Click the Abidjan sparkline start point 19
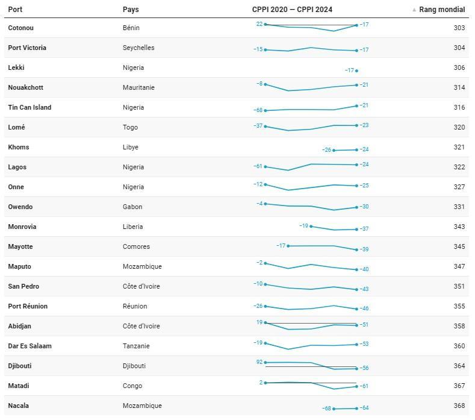The height and width of the screenshot is (420, 475). [x=265, y=323]
